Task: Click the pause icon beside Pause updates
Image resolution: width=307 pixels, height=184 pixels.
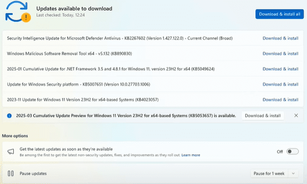Action: pyautogui.click(x=11, y=173)
